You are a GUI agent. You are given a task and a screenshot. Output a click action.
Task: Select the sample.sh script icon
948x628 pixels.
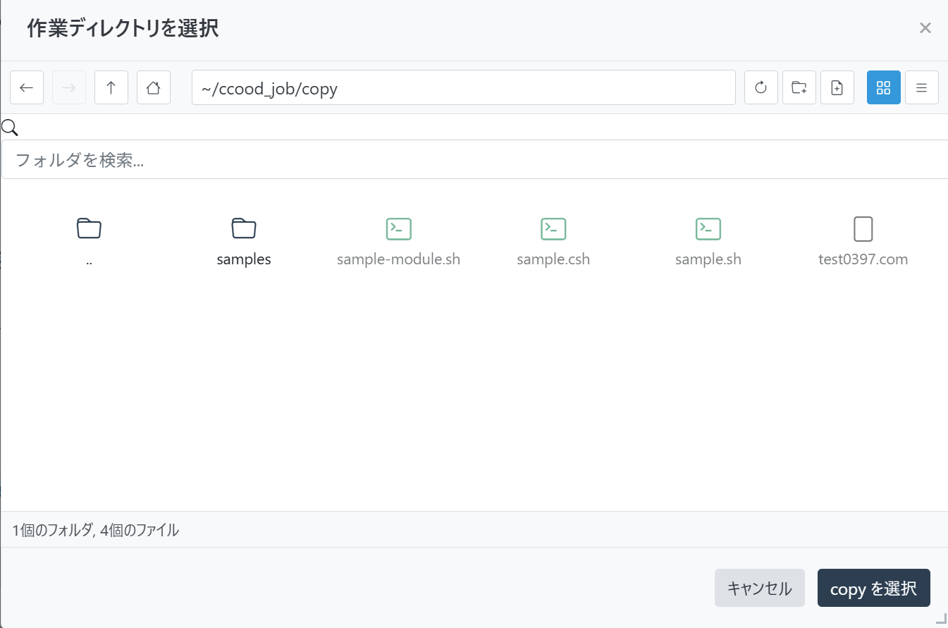click(x=708, y=228)
